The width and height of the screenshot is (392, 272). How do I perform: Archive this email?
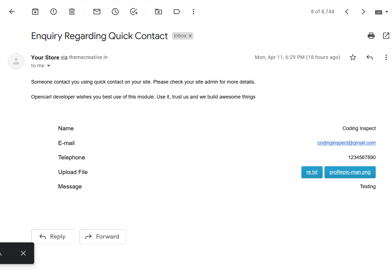coord(35,12)
